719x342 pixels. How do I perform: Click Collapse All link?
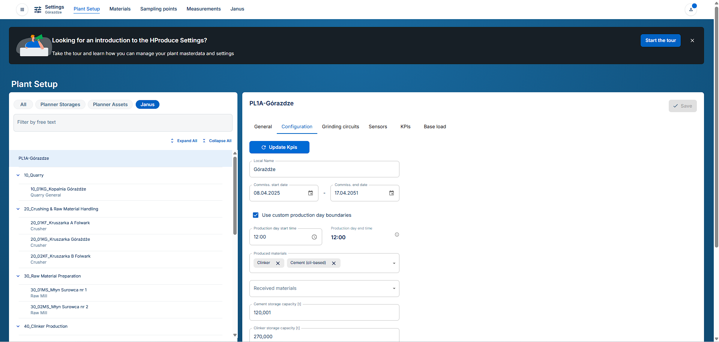[217, 141]
